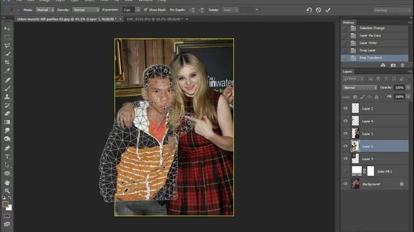This screenshot has height=232, width=414.
Task: Open the Painting workspace switcher
Action: (x=392, y=10)
